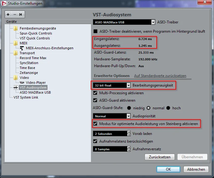The width and height of the screenshot is (214, 178).
Task: Click the 0.724 ms Eingangslatenz value
Action: [145, 39]
